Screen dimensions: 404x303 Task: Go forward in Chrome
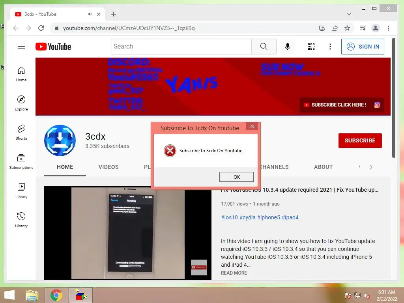[28, 28]
